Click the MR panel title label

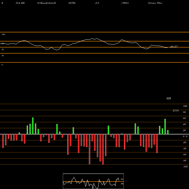coord(169,98)
